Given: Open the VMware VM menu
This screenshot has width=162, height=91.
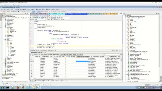Looking at the screenshot, I should (x=11, y=5).
